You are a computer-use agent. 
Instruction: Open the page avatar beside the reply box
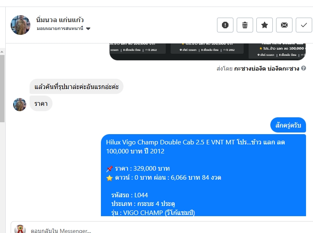coord(20,229)
